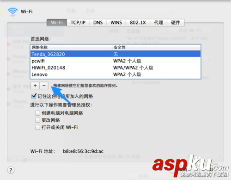Switch to the TCP/IP tab
231x180 pixels.
pos(78,23)
